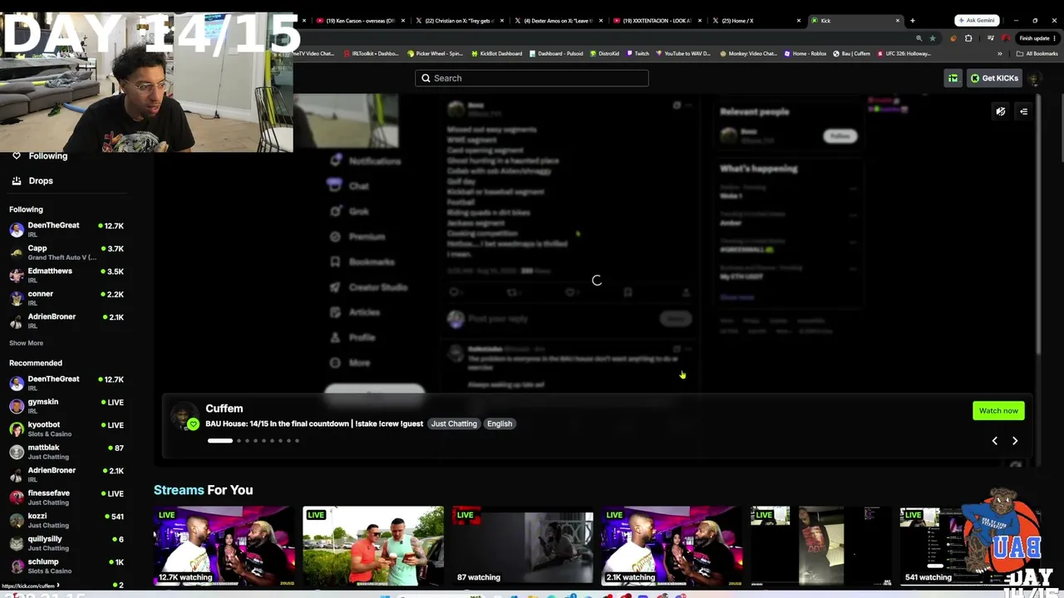Open the All Bookmarks folder
1064x598 pixels.
(x=1037, y=53)
